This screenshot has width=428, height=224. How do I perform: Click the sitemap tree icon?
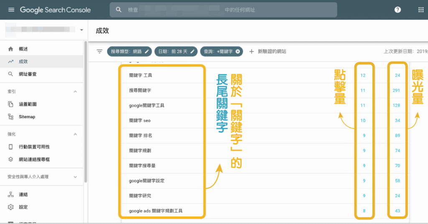[10, 117]
